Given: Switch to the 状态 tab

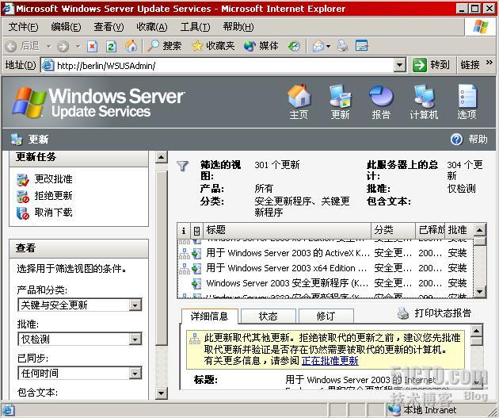Looking at the screenshot, I should pyautogui.click(x=269, y=316).
